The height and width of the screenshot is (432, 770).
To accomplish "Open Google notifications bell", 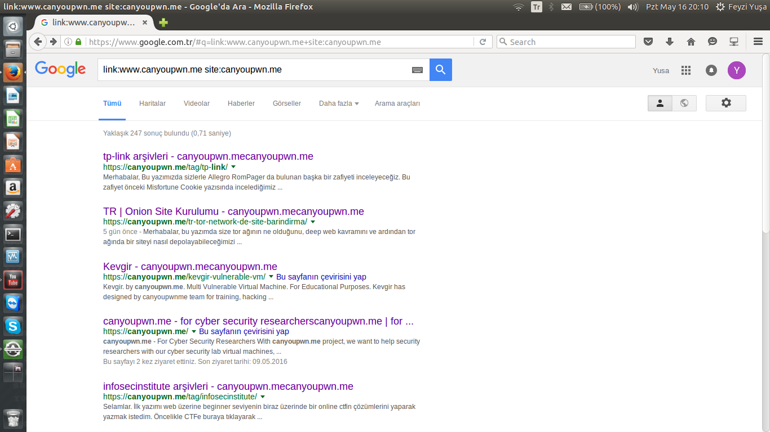I will tap(711, 70).
